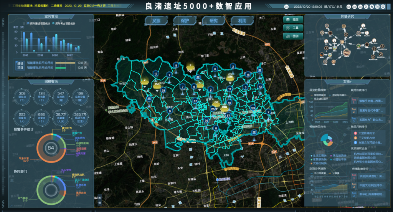Switch to the 发掘 tab
The height and width of the screenshot is (212, 393).
click(156, 21)
